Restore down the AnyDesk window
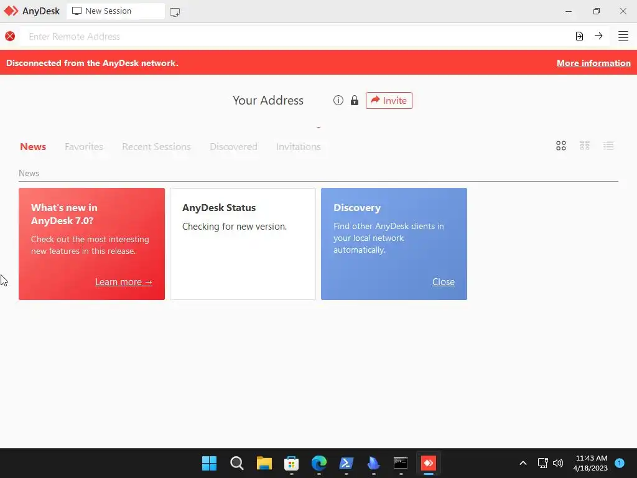Viewport: 637px width, 478px height. (x=597, y=11)
